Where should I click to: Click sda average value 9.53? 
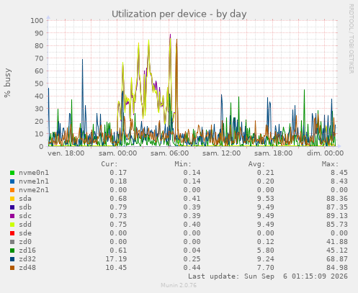coord(265,199)
